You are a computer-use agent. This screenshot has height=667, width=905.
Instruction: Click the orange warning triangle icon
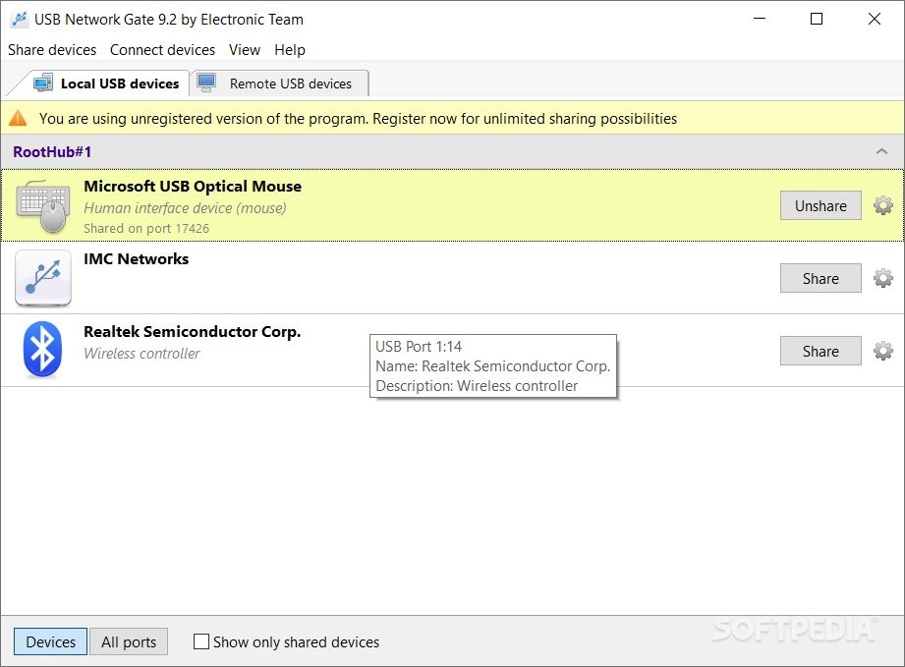[x=18, y=118]
